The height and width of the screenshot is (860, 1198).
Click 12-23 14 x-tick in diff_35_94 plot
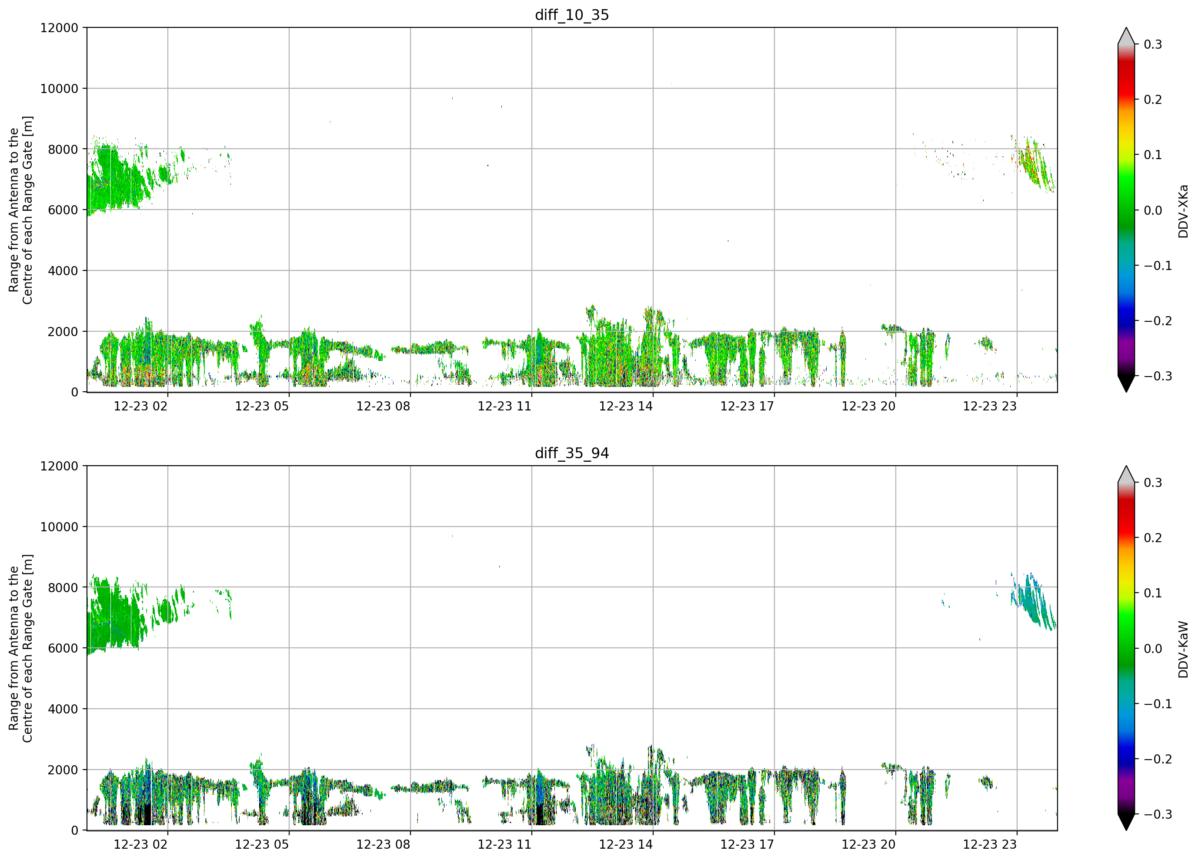pyautogui.click(x=626, y=844)
